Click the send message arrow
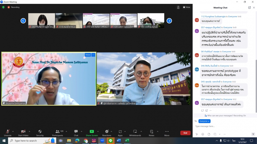This screenshot has width=257, height=144. 253,134
